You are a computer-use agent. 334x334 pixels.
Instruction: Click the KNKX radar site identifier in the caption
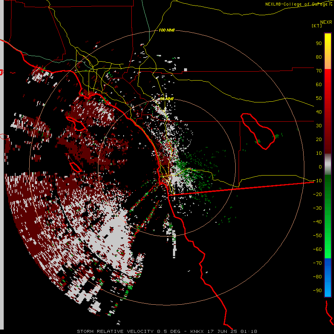click(197, 331)
